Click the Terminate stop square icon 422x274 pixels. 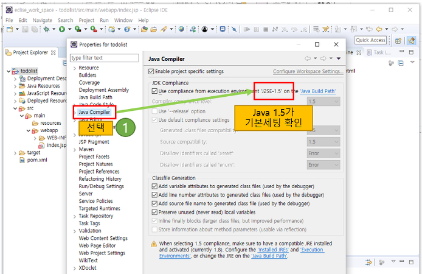pos(266,29)
